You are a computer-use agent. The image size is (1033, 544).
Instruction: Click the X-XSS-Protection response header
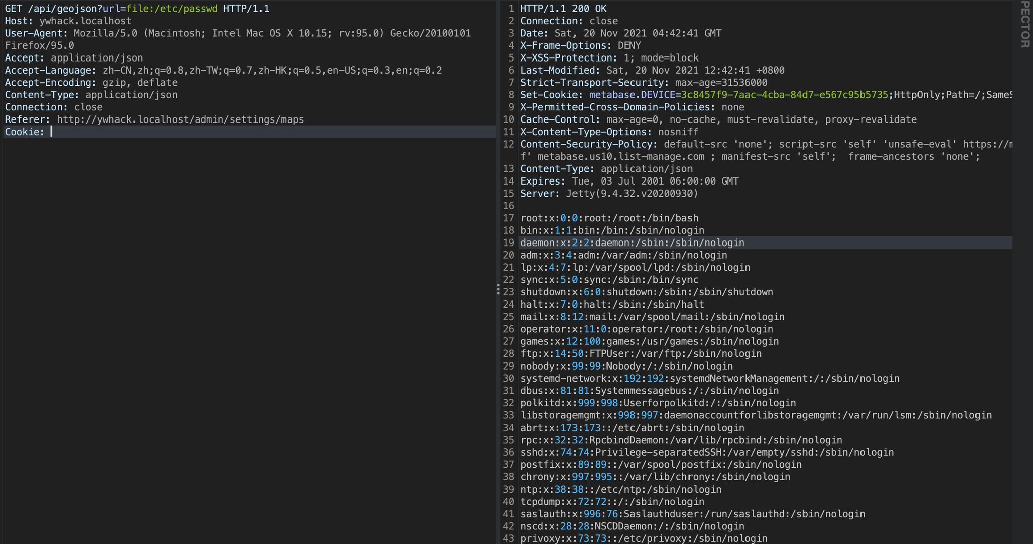[x=609, y=58]
